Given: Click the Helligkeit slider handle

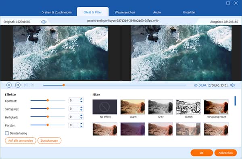Looking at the screenshot, I should [x=48, y=116].
